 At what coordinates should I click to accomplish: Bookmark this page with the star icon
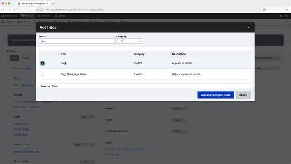pyautogui.click(x=264, y=10)
